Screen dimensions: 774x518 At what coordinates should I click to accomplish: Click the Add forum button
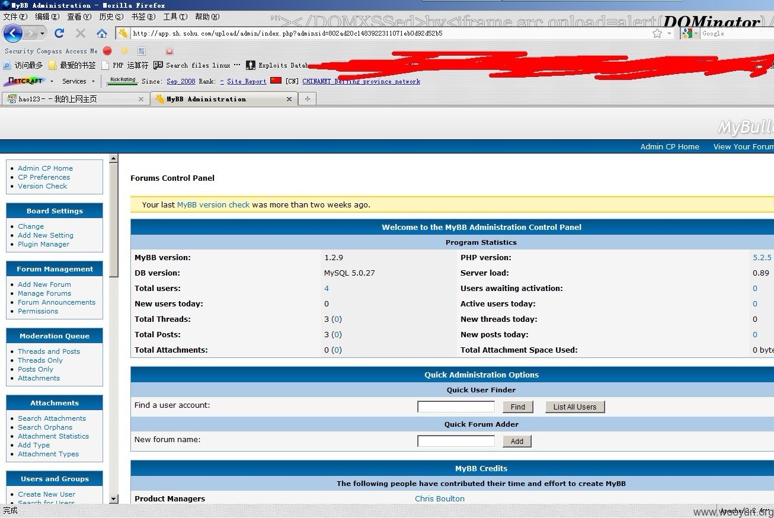click(517, 441)
